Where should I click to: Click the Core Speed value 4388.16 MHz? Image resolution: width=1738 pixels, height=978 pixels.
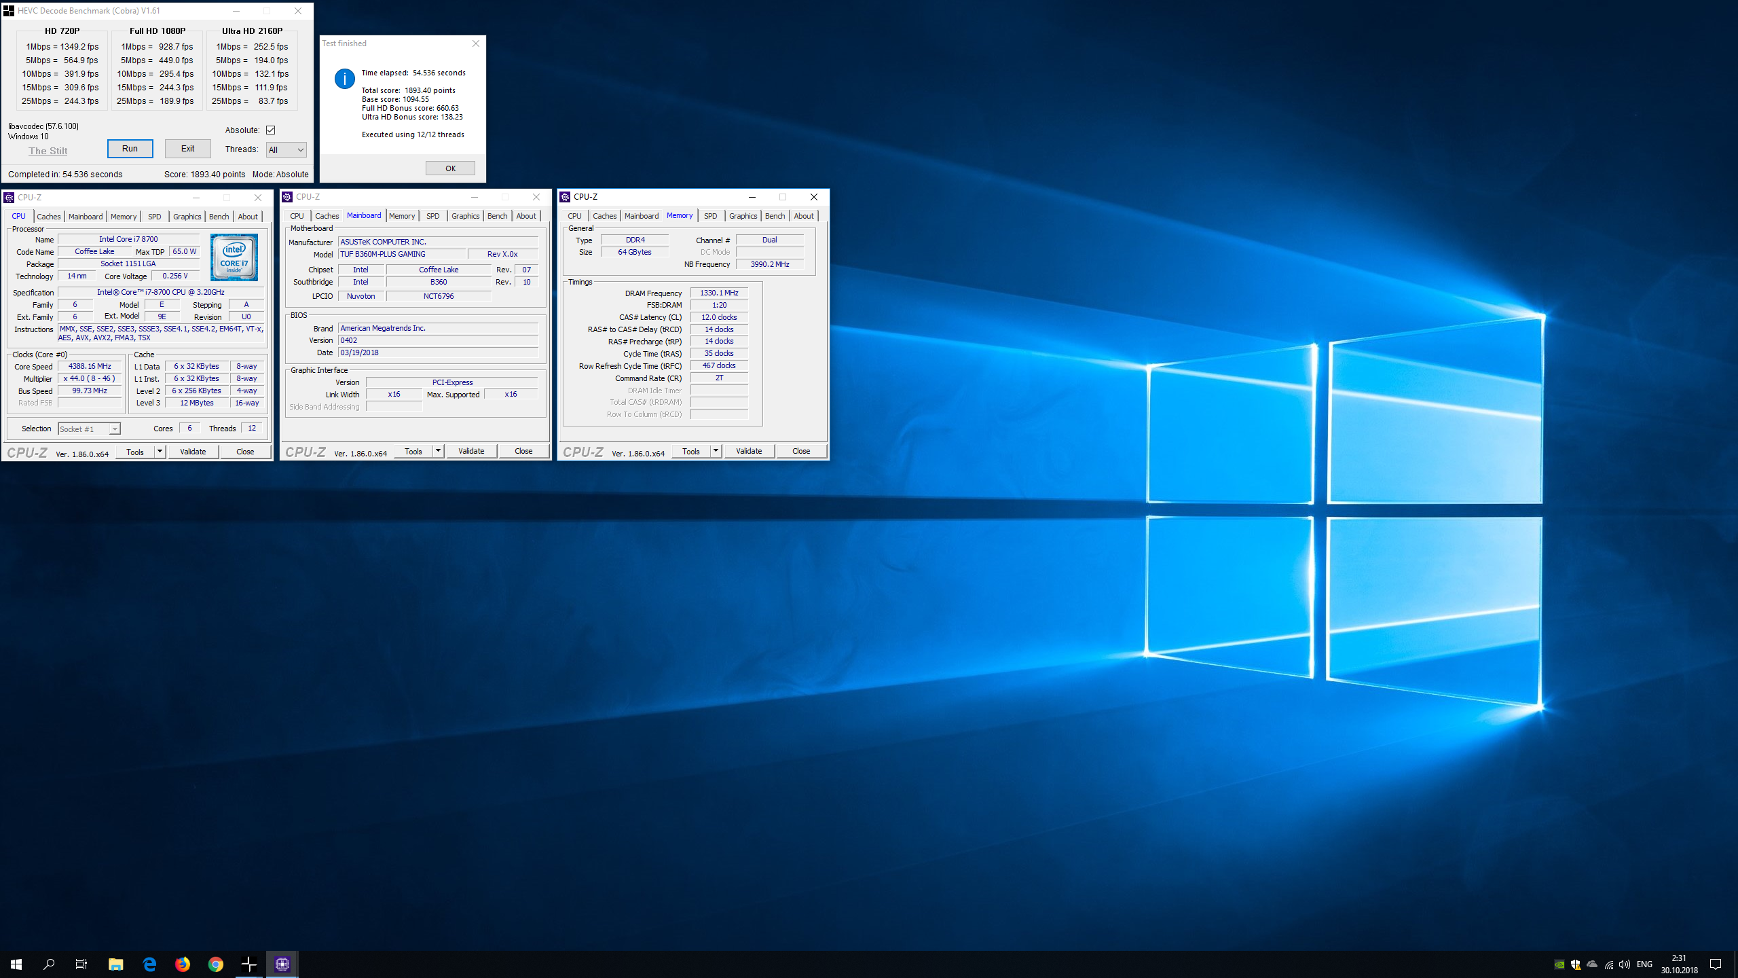90,366
